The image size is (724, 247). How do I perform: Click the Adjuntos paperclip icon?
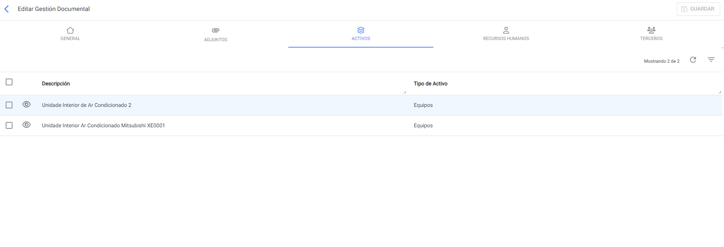[x=216, y=30]
